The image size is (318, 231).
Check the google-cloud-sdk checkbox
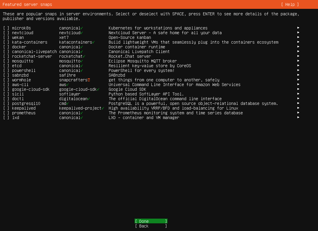6,89
